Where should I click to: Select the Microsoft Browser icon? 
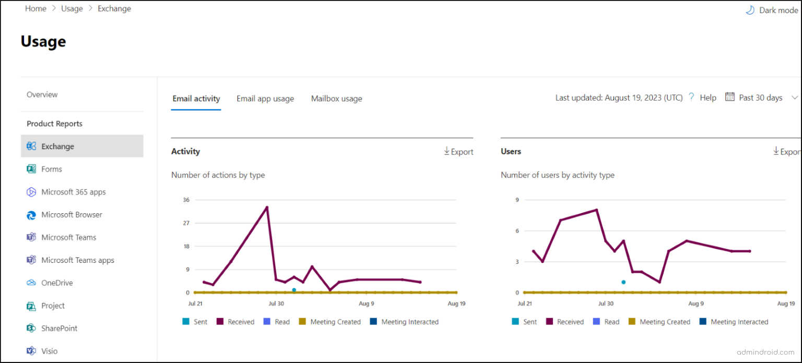pos(32,214)
